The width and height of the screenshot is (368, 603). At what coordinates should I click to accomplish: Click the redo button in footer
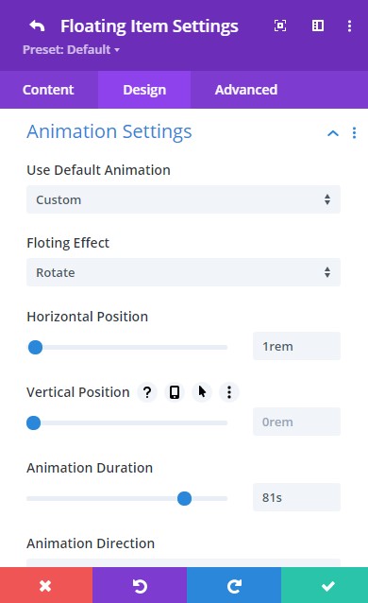pos(234,585)
